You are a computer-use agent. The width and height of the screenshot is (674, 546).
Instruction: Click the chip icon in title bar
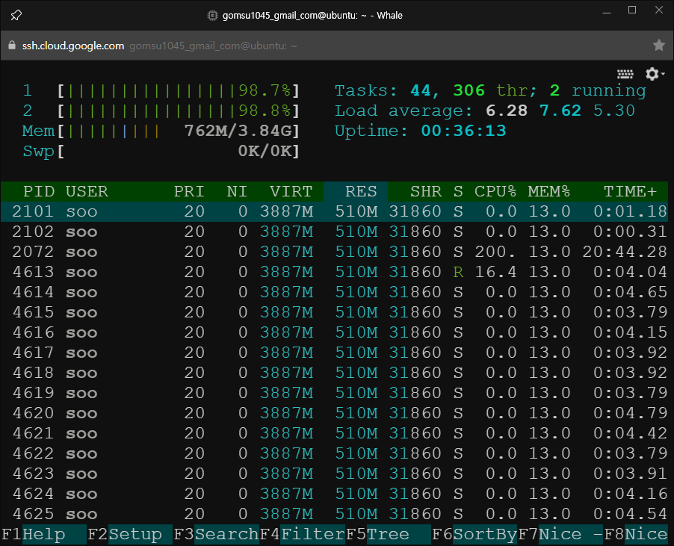point(212,16)
